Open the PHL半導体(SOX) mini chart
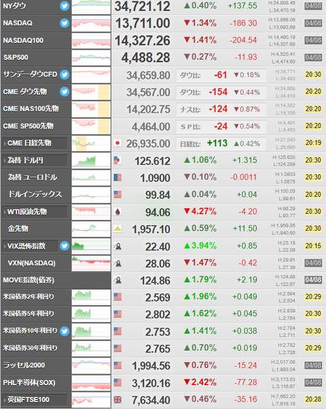This screenshot has height=409, width=326. point(91,382)
